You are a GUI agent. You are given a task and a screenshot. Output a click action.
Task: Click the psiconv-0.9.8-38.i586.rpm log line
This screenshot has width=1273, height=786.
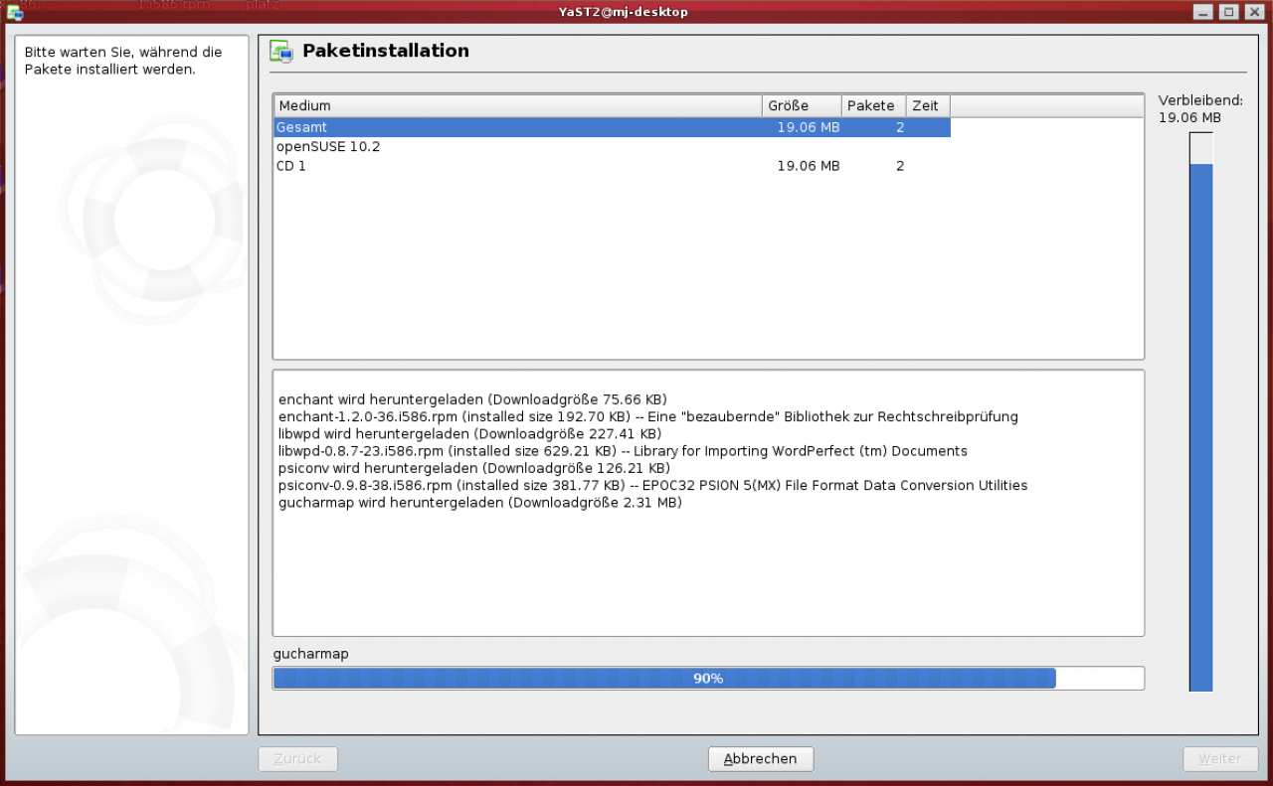[653, 485]
